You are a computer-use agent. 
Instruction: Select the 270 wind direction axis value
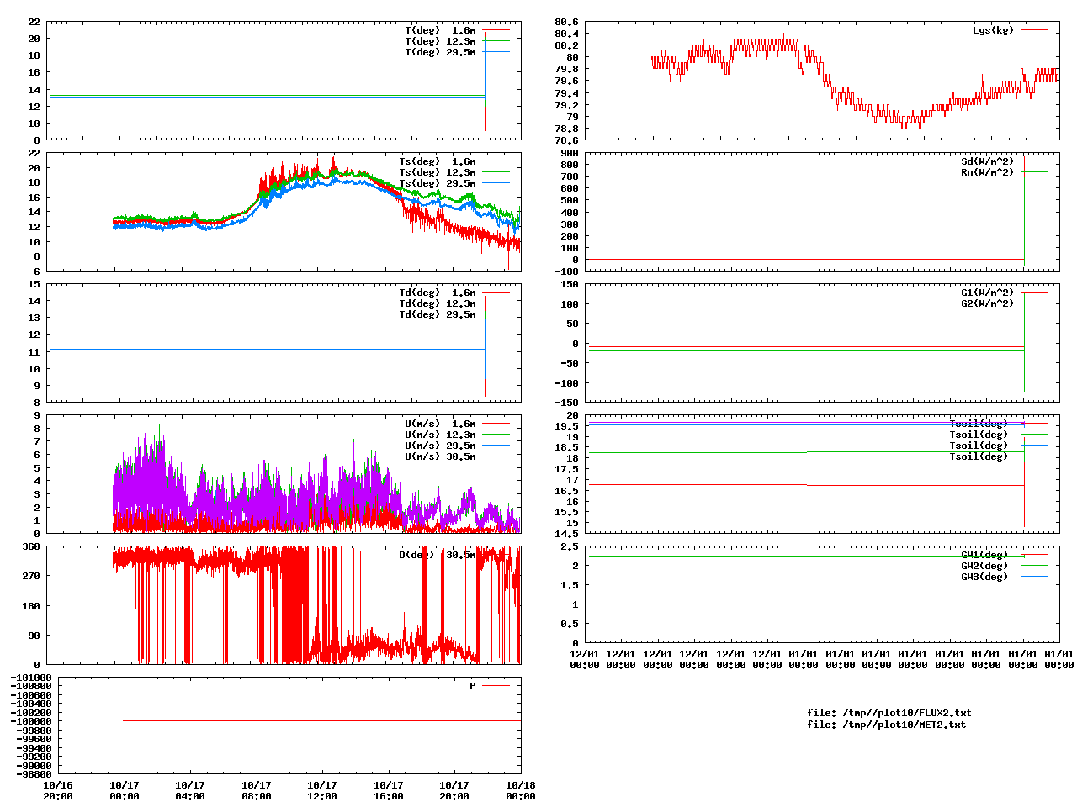31,576
